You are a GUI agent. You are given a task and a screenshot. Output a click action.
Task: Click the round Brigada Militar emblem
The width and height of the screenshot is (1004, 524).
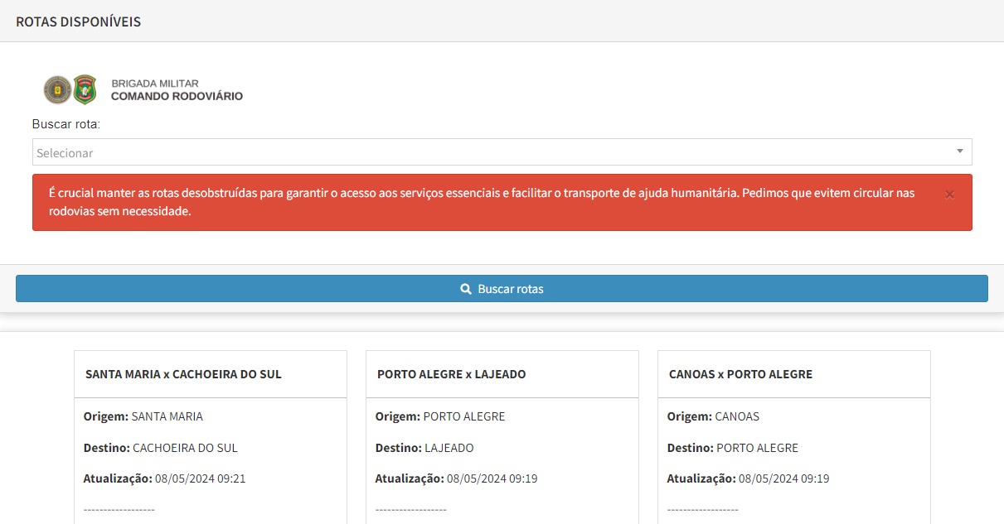57,89
